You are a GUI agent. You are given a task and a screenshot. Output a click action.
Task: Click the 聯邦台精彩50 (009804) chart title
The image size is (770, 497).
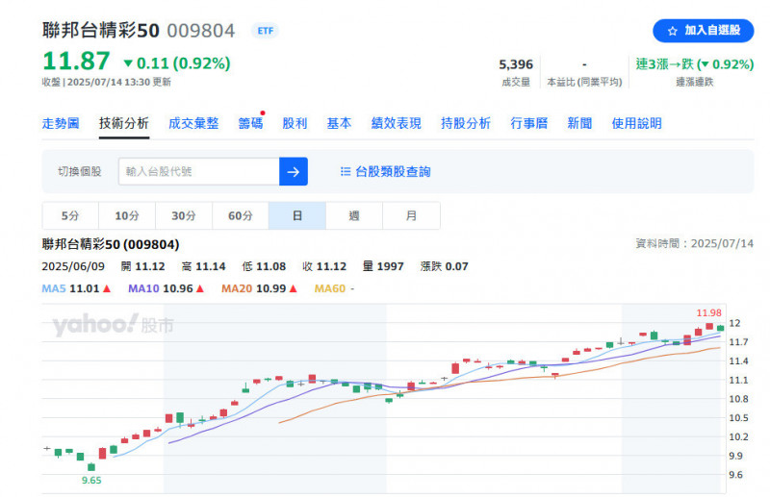click(x=111, y=244)
